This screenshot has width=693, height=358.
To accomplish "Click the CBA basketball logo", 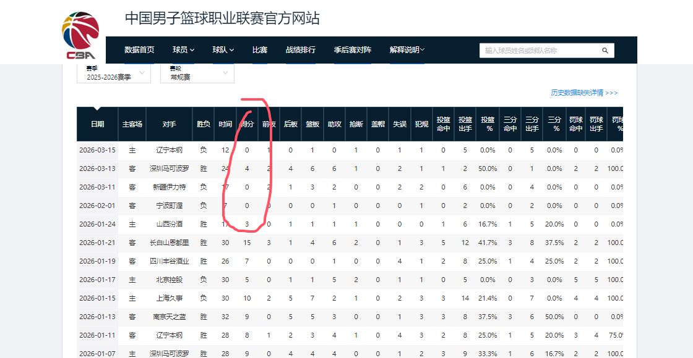I will tap(80, 36).
